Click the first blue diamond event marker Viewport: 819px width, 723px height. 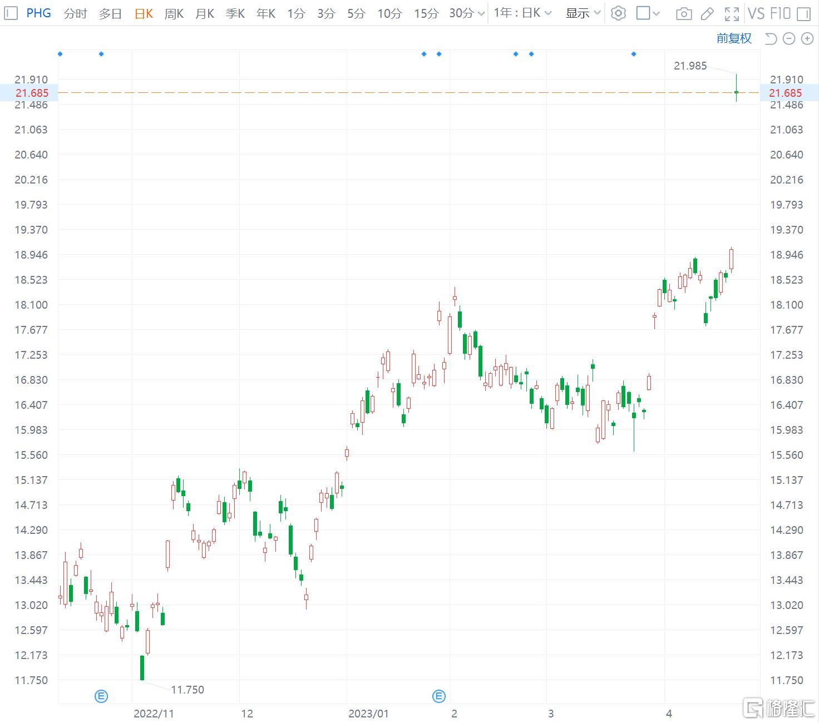pyautogui.click(x=60, y=54)
